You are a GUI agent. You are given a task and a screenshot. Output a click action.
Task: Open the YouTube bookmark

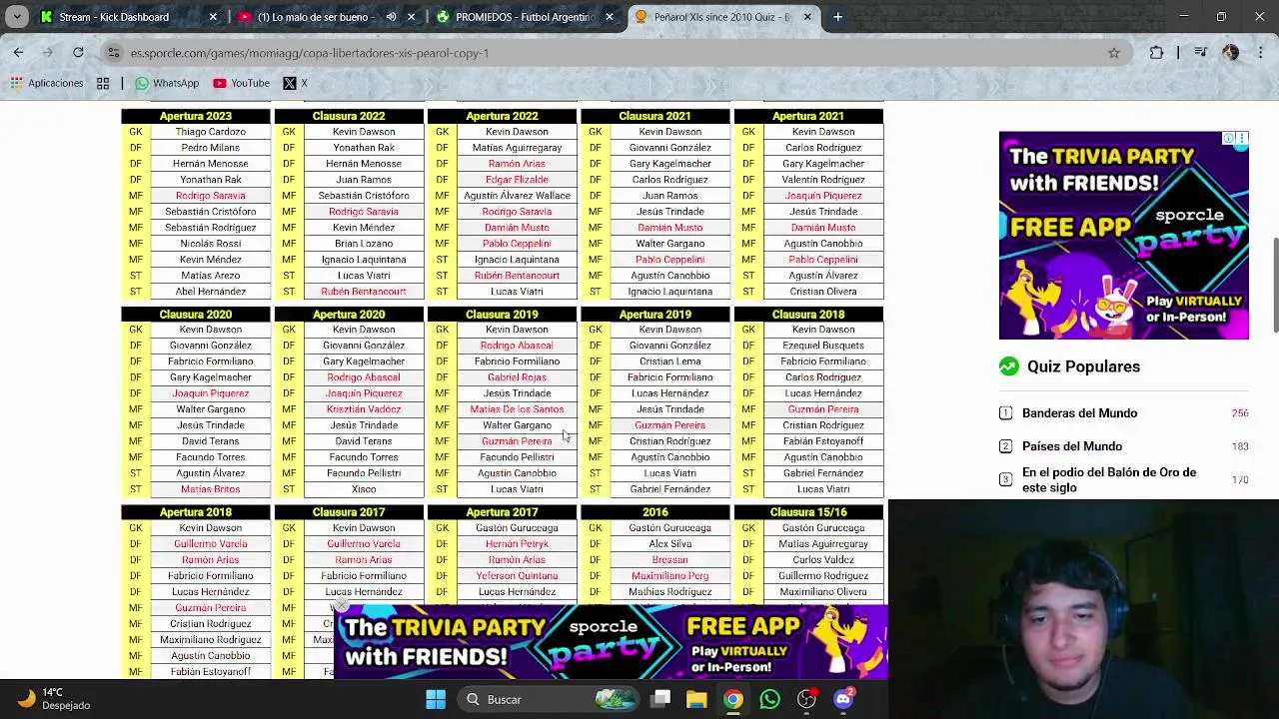(241, 83)
